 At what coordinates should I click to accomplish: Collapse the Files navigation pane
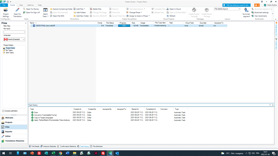coord(26,23)
